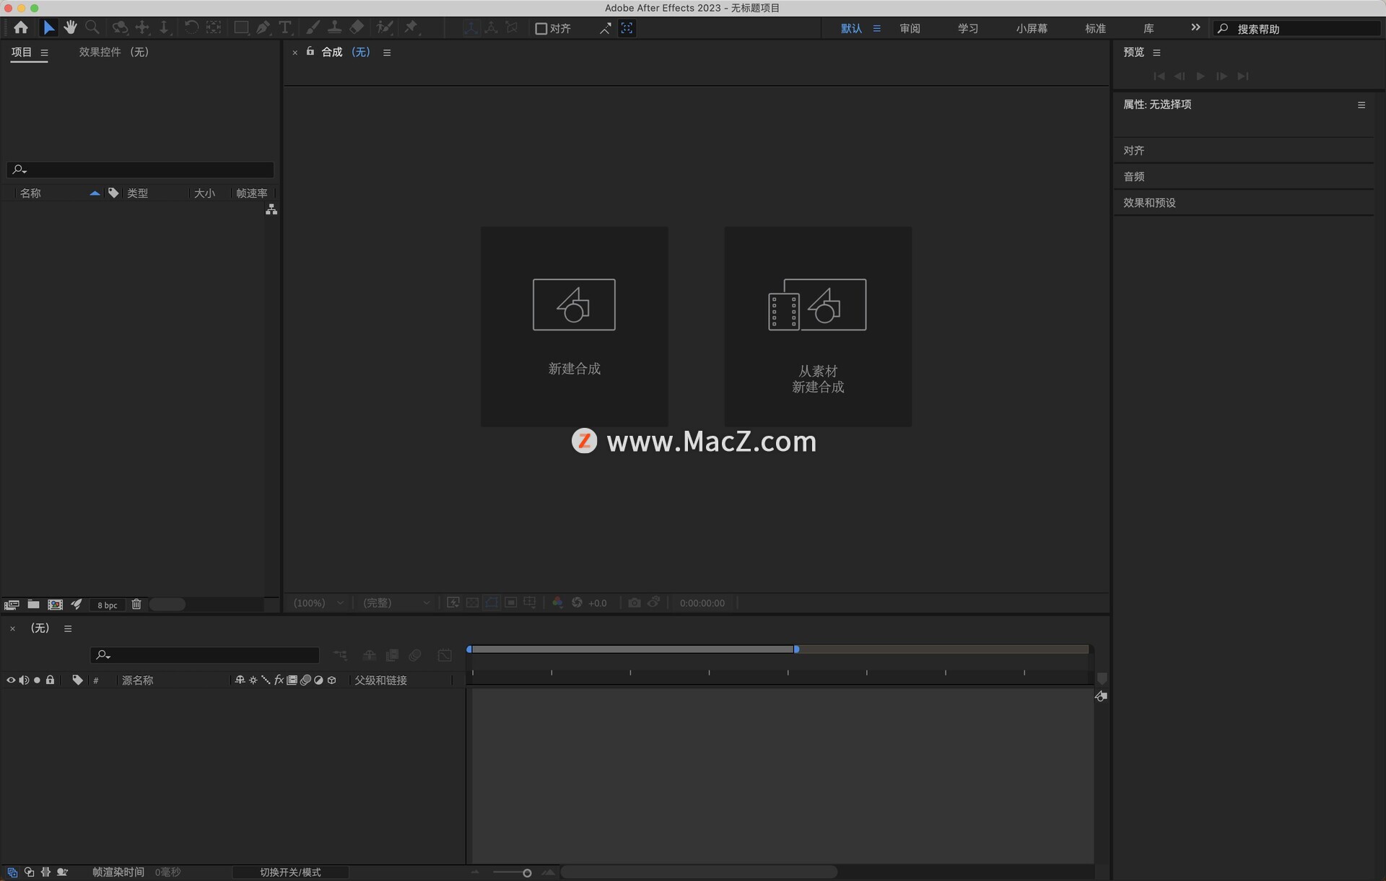
Task: Delete selected project items with trash icon
Action: coord(136,604)
